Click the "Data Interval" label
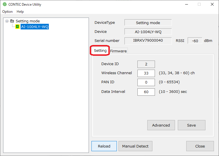219x156 pixels. tap(113, 92)
